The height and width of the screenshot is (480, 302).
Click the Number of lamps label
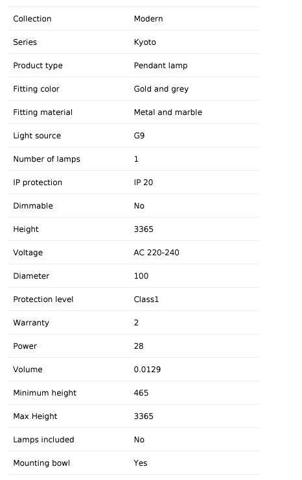tap(47, 159)
